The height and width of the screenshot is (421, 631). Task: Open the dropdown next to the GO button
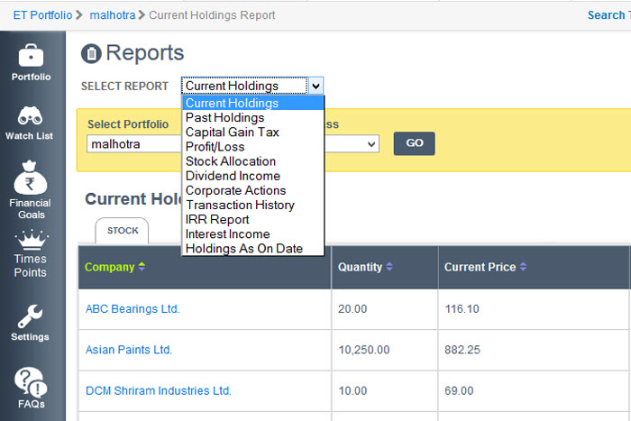tap(352, 143)
